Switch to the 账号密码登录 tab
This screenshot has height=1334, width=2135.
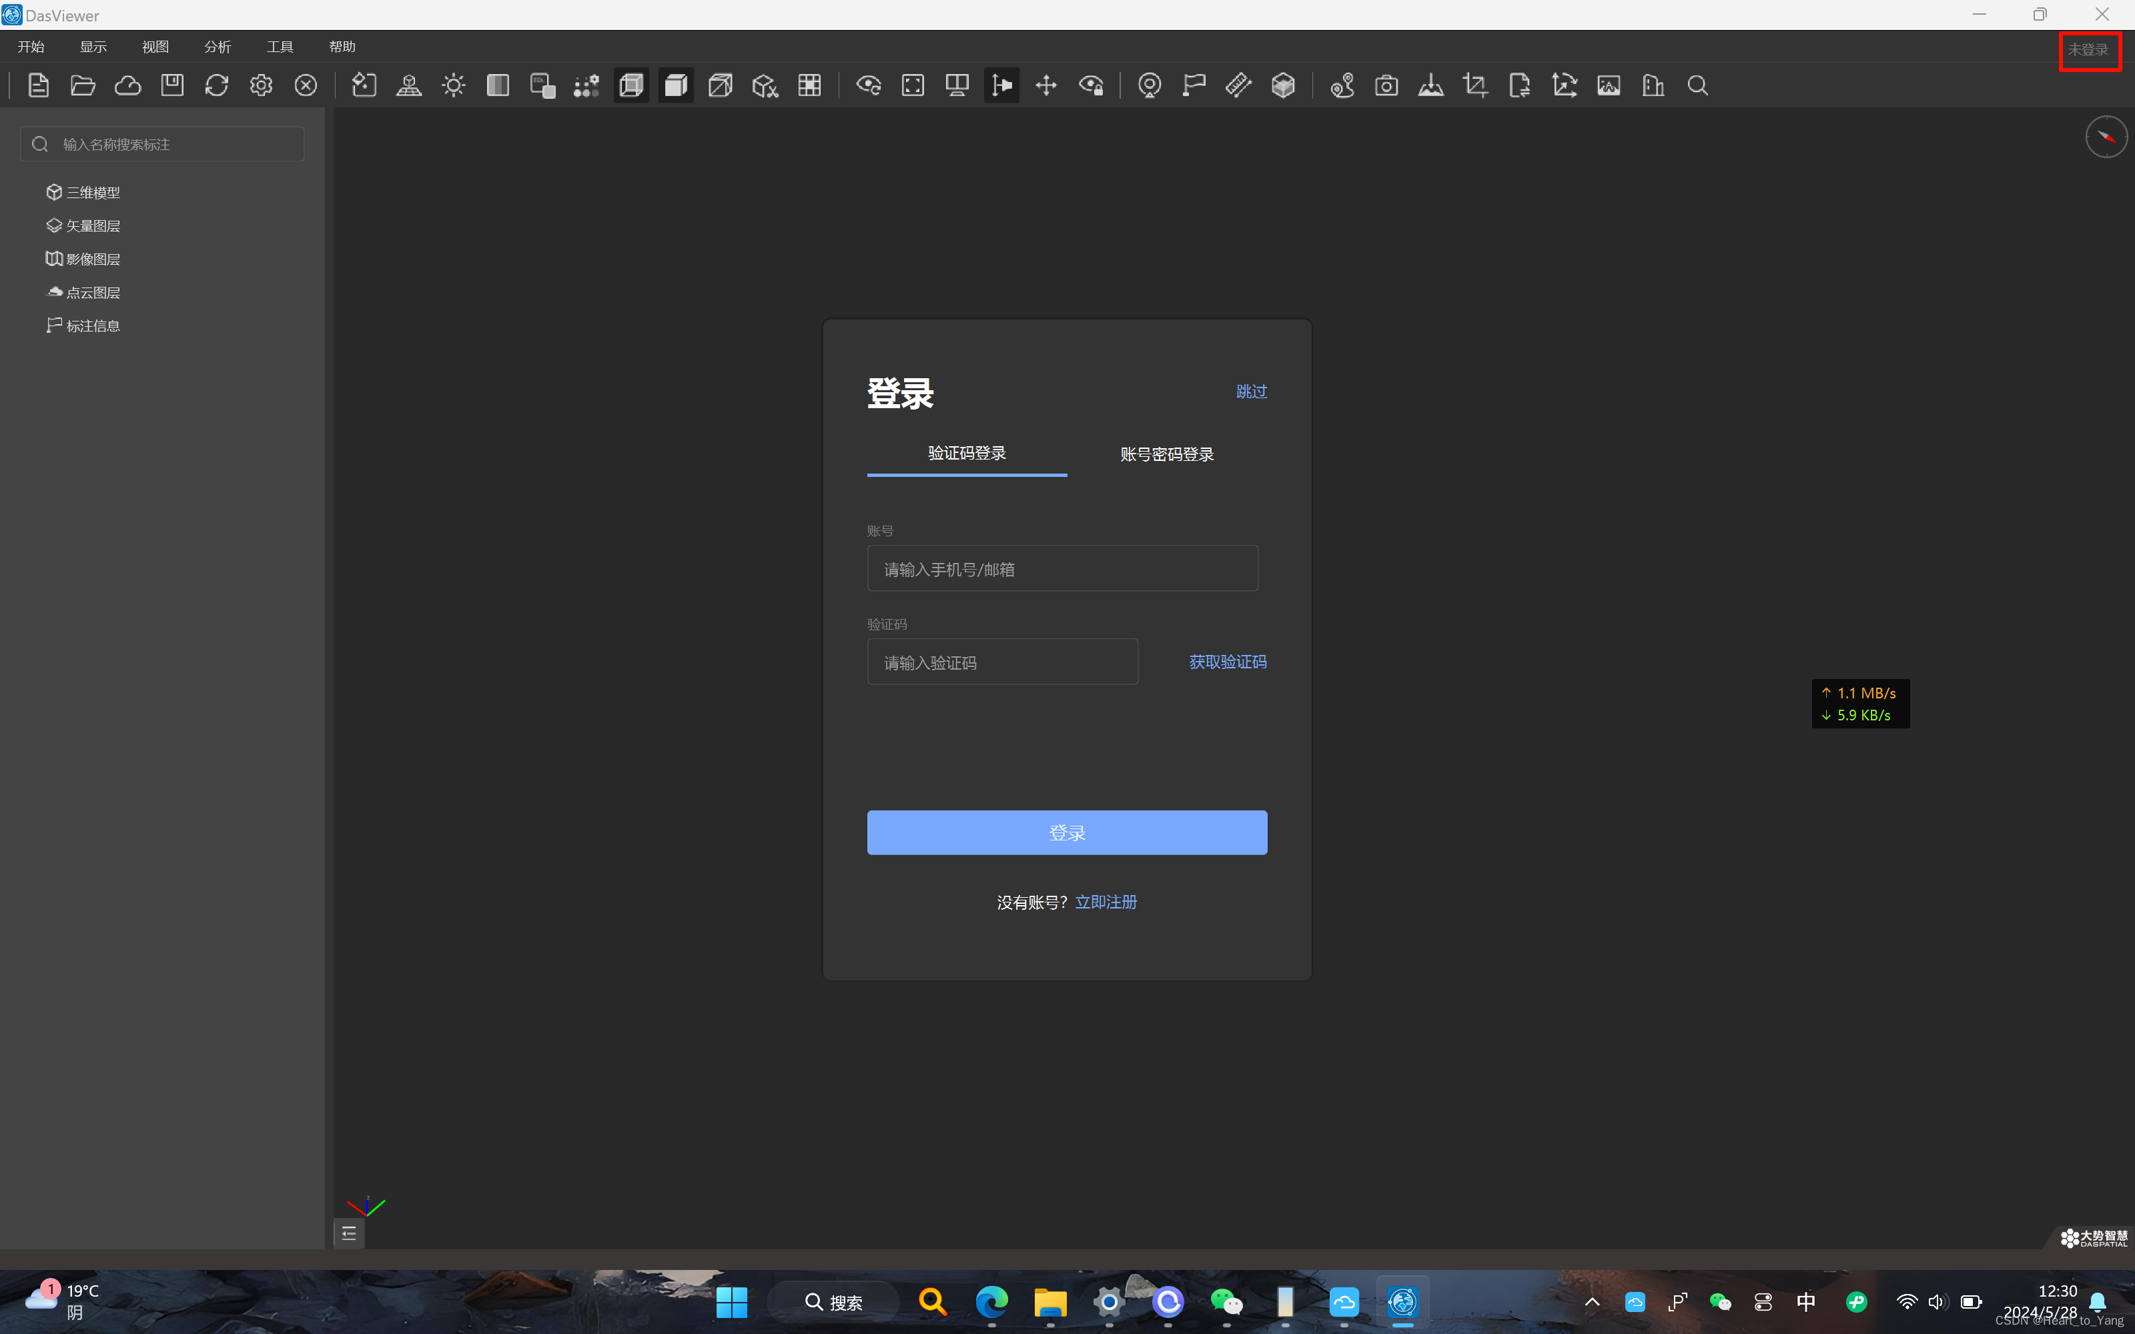coord(1166,454)
